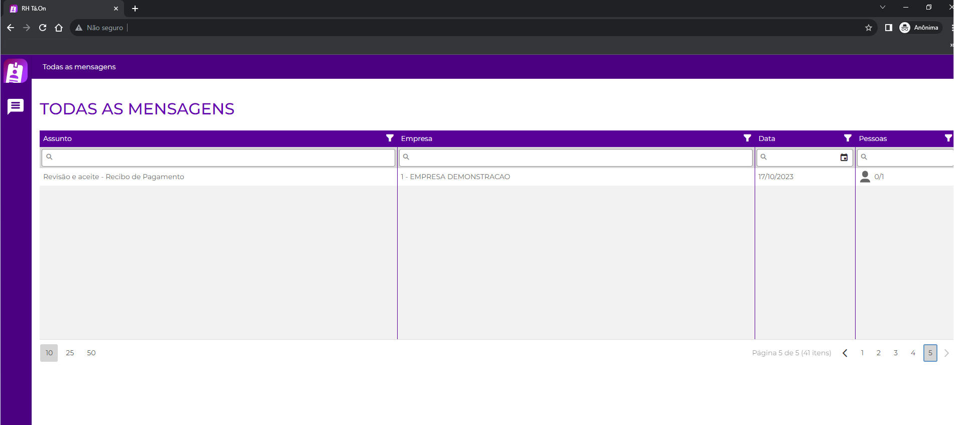The height and width of the screenshot is (425, 954).
Task: Toggle the browser side panel
Action: point(888,28)
